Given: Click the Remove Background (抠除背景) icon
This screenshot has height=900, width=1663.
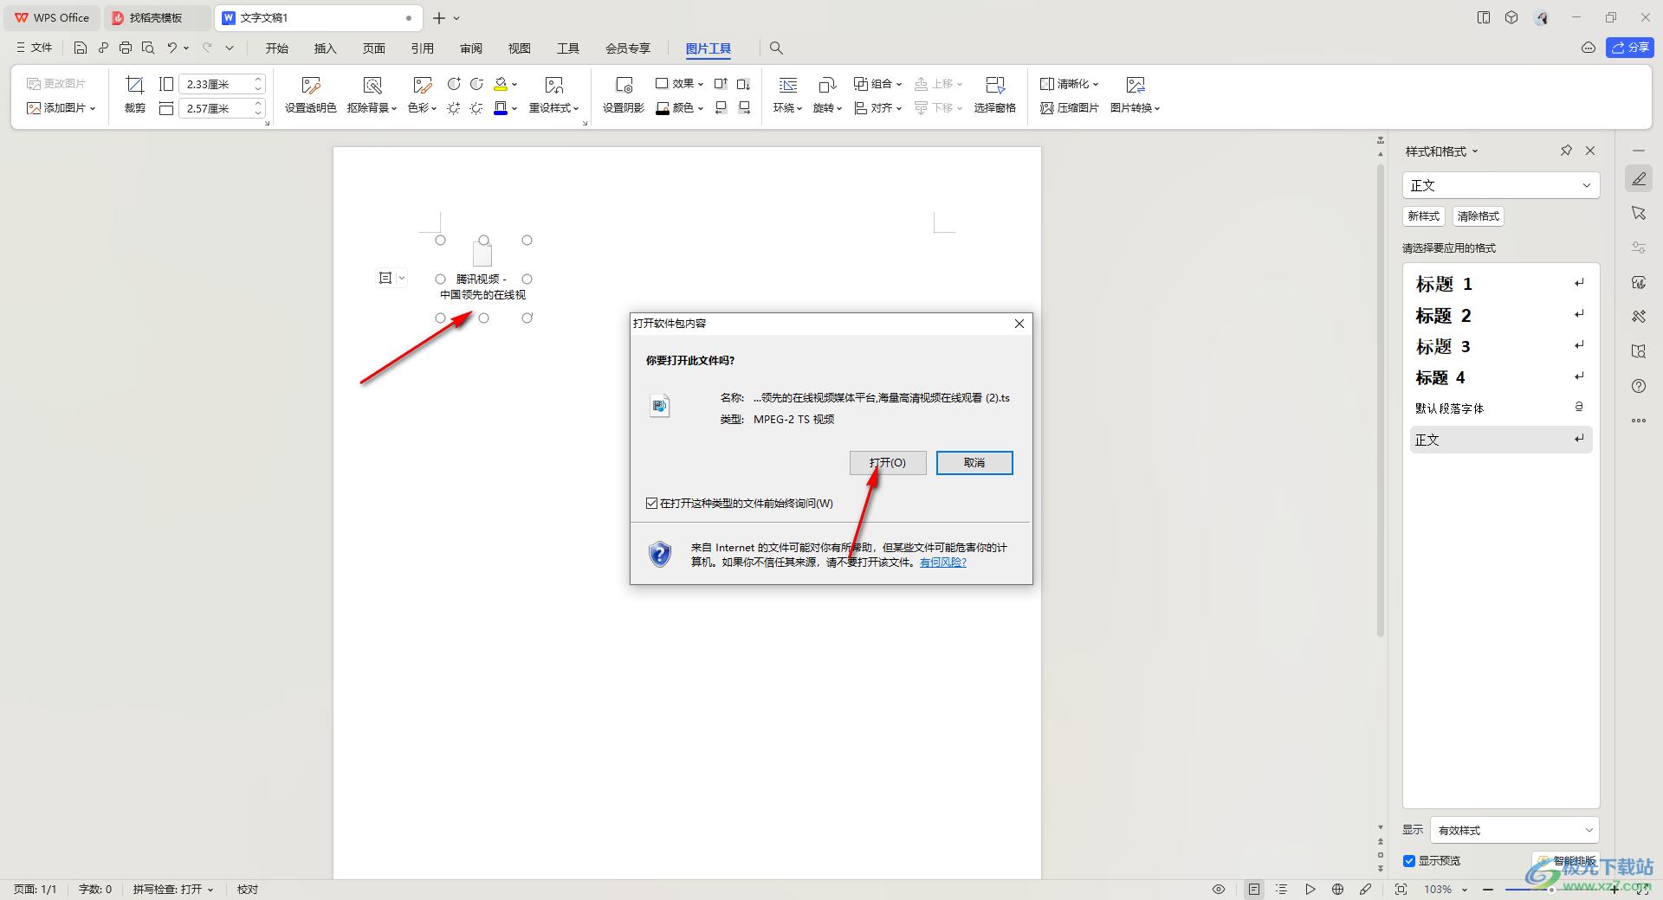Looking at the screenshot, I should click(x=372, y=85).
